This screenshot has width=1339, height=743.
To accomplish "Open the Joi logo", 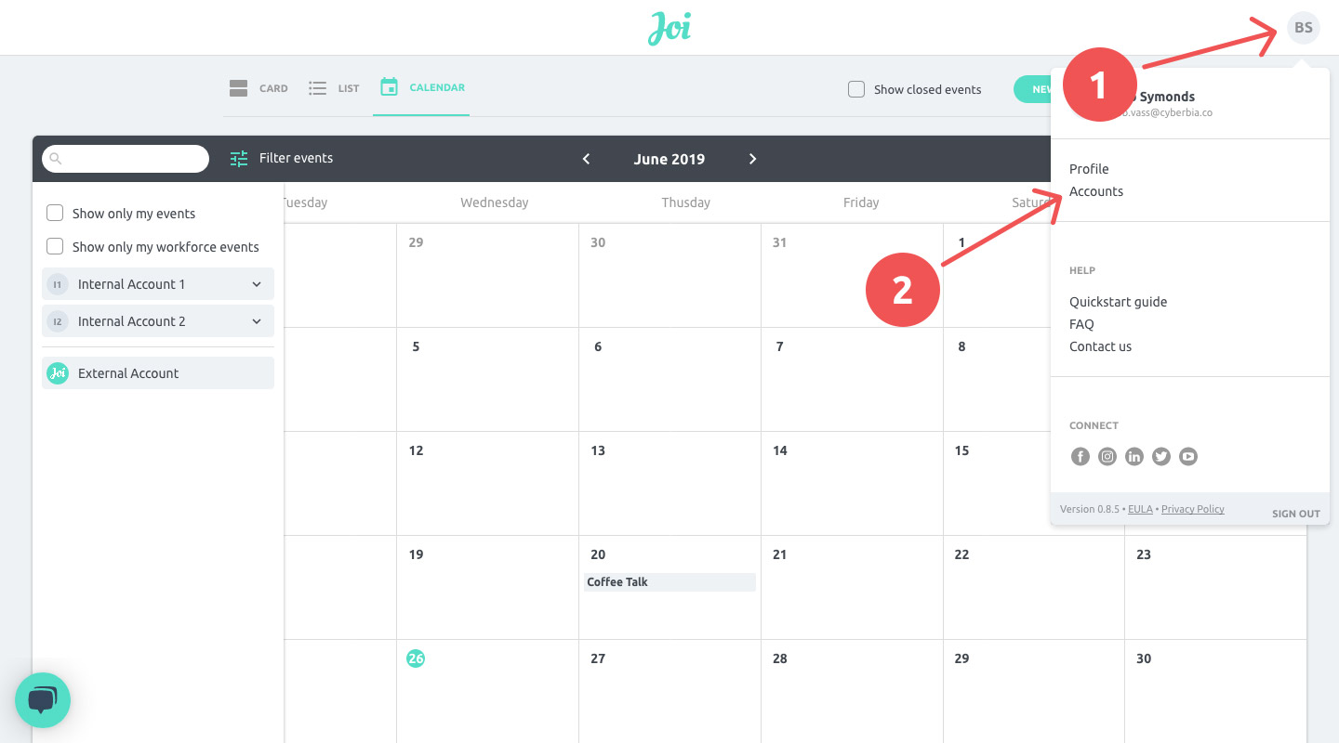I will [669, 28].
